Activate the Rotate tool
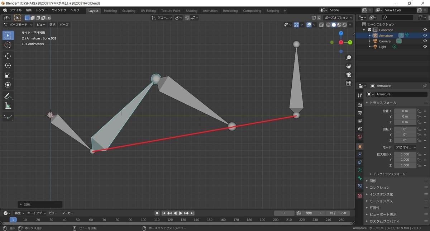 tap(8, 66)
